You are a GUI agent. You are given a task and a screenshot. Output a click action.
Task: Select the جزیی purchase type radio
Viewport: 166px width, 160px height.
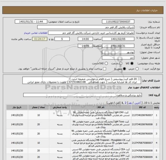pos(137,69)
